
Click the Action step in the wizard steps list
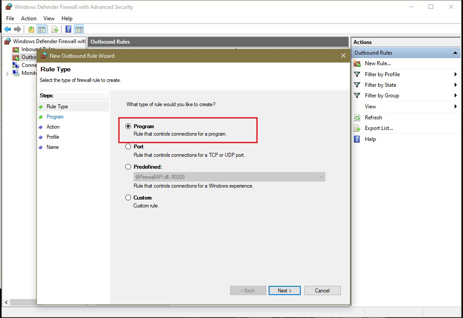pyautogui.click(x=53, y=126)
